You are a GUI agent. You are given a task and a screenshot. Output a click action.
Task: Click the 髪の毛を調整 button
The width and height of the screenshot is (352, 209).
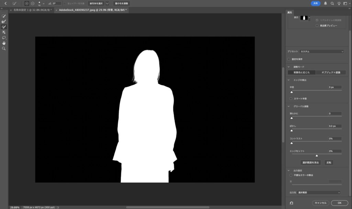pyautogui.click(x=121, y=3)
